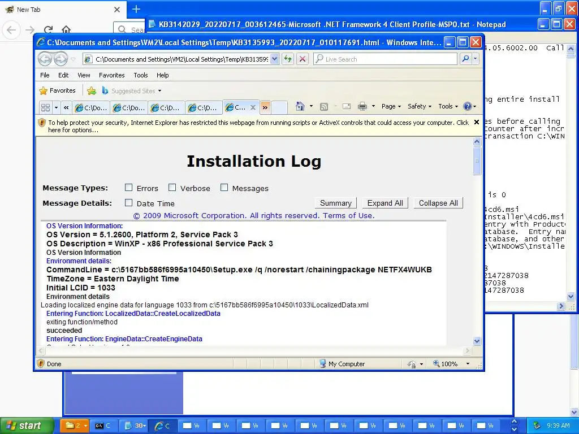Open the Edit menu
The width and height of the screenshot is (579, 434).
click(63, 75)
